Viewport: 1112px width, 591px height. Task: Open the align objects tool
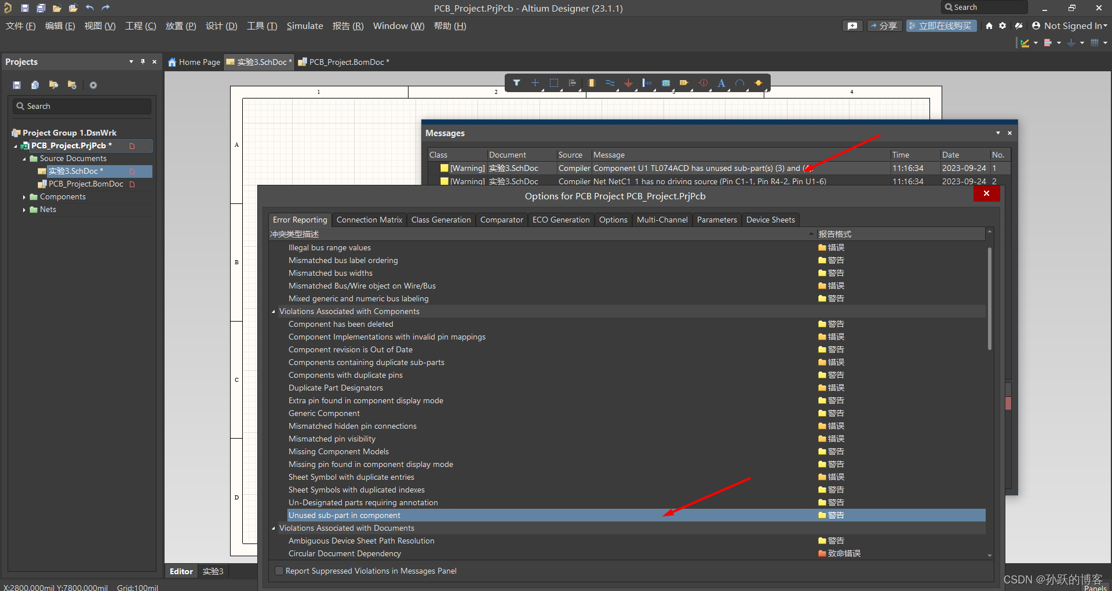click(x=573, y=83)
